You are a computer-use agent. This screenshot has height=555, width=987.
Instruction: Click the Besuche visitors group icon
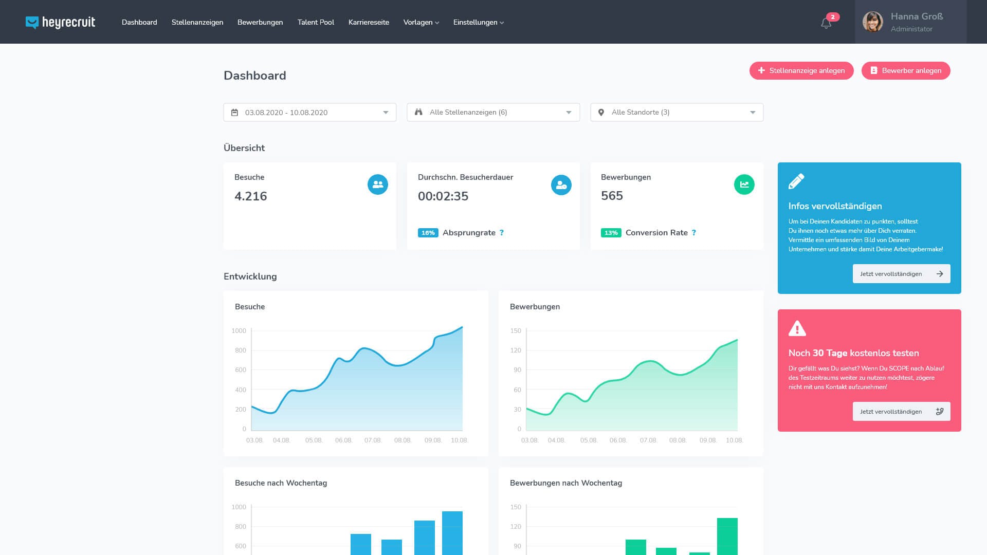(x=377, y=184)
